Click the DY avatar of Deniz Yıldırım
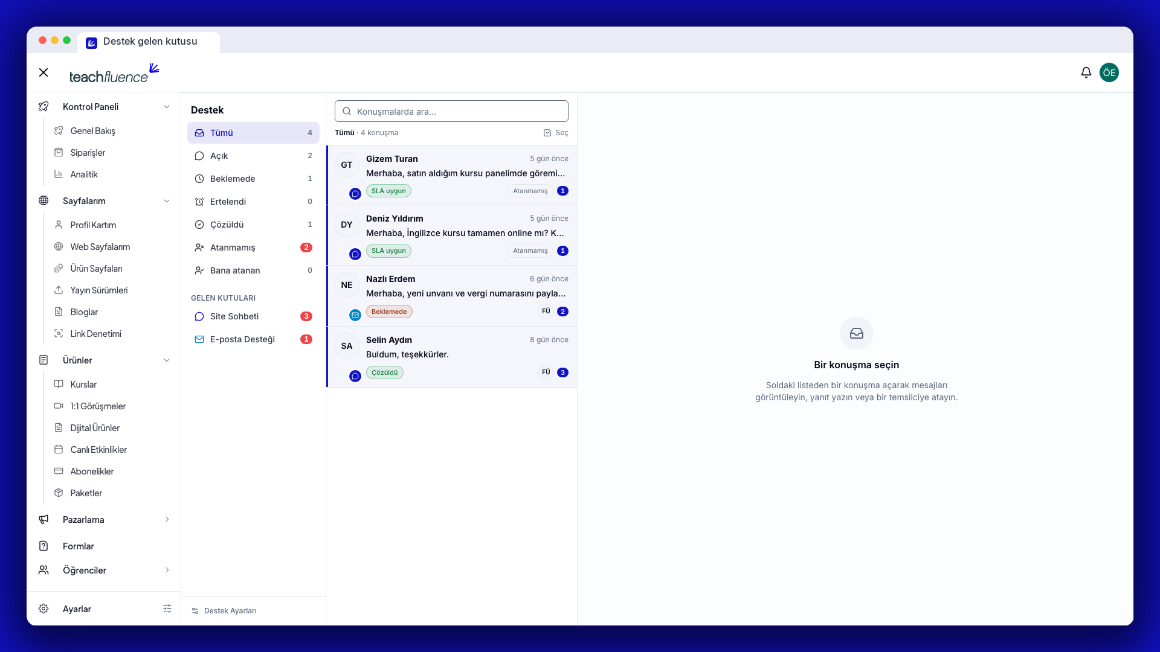 (347, 225)
